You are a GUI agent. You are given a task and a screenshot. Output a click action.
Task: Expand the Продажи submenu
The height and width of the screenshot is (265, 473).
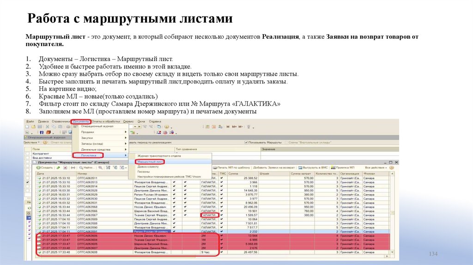[x=100, y=132]
